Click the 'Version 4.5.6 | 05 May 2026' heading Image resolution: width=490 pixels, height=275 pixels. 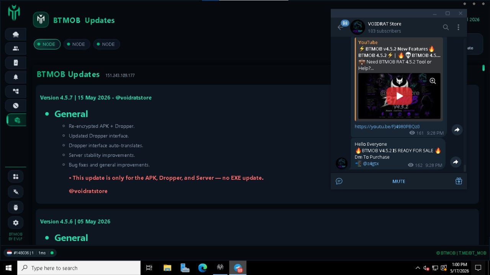coord(75,221)
